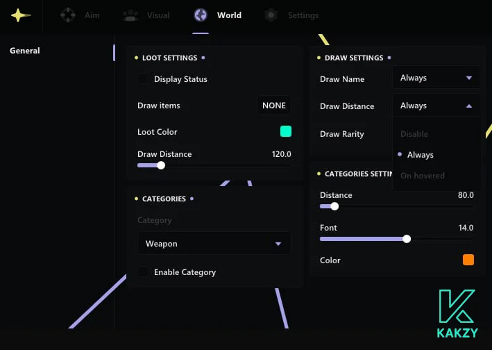Image resolution: width=492 pixels, height=350 pixels.
Task: Click the NONE draw items button
Action: 274,106
